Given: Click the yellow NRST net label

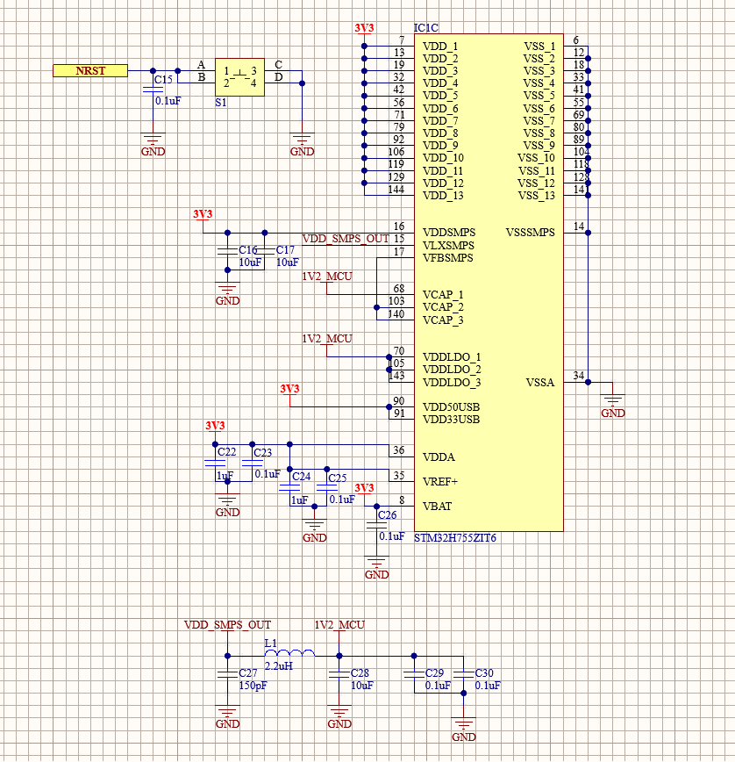Looking at the screenshot, I should click(92, 69).
